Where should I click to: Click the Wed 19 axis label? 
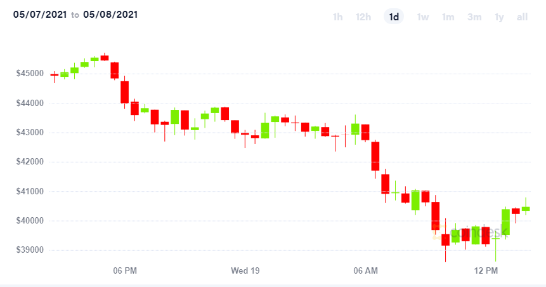[245, 270]
